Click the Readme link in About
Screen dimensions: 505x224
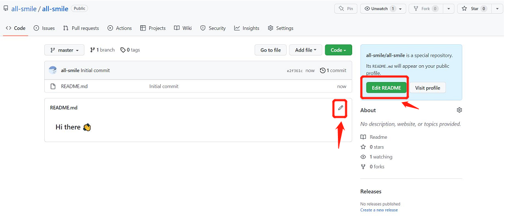click(x=374, y=137)
